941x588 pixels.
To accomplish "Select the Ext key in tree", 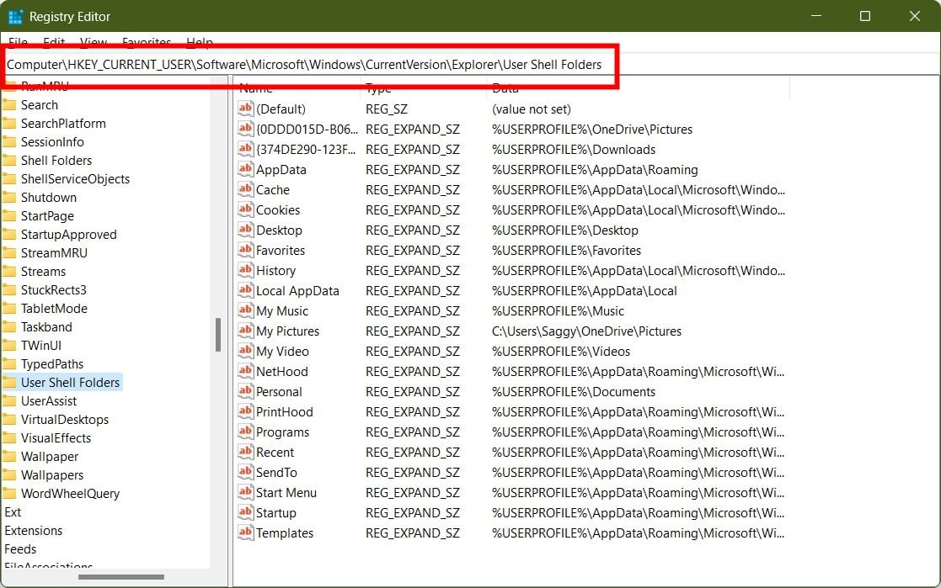I will (x=13, y=512).
